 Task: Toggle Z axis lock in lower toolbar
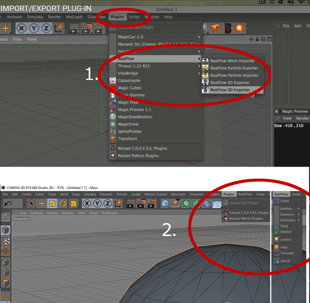coord(108,203)
